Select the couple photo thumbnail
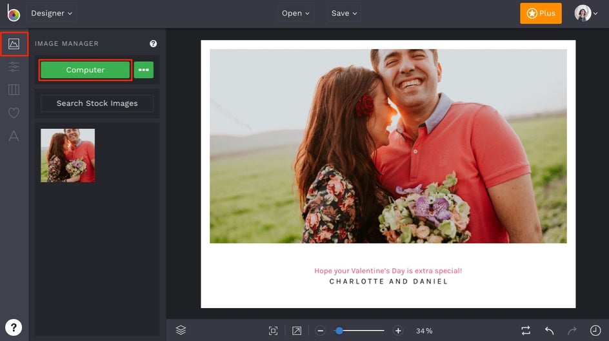The image size is (609, 341). [x=68, y=155]
